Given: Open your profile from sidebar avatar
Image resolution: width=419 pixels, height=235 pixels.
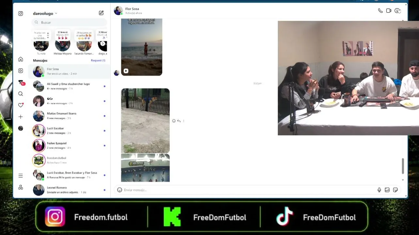Looking at the screenshot, I should pyautogui.click(x=21, y=128).
